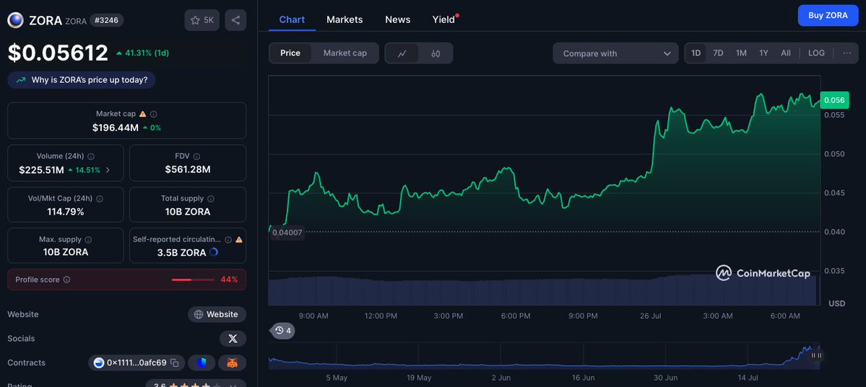The height and width of the screenshot is (387, 866).
Task: Click the #3246 rank badge
Action: (107, 20)
